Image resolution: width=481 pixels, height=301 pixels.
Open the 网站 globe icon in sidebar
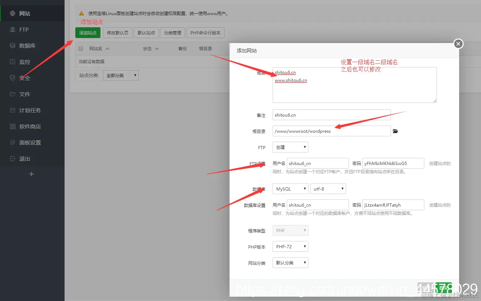(13, 14)
